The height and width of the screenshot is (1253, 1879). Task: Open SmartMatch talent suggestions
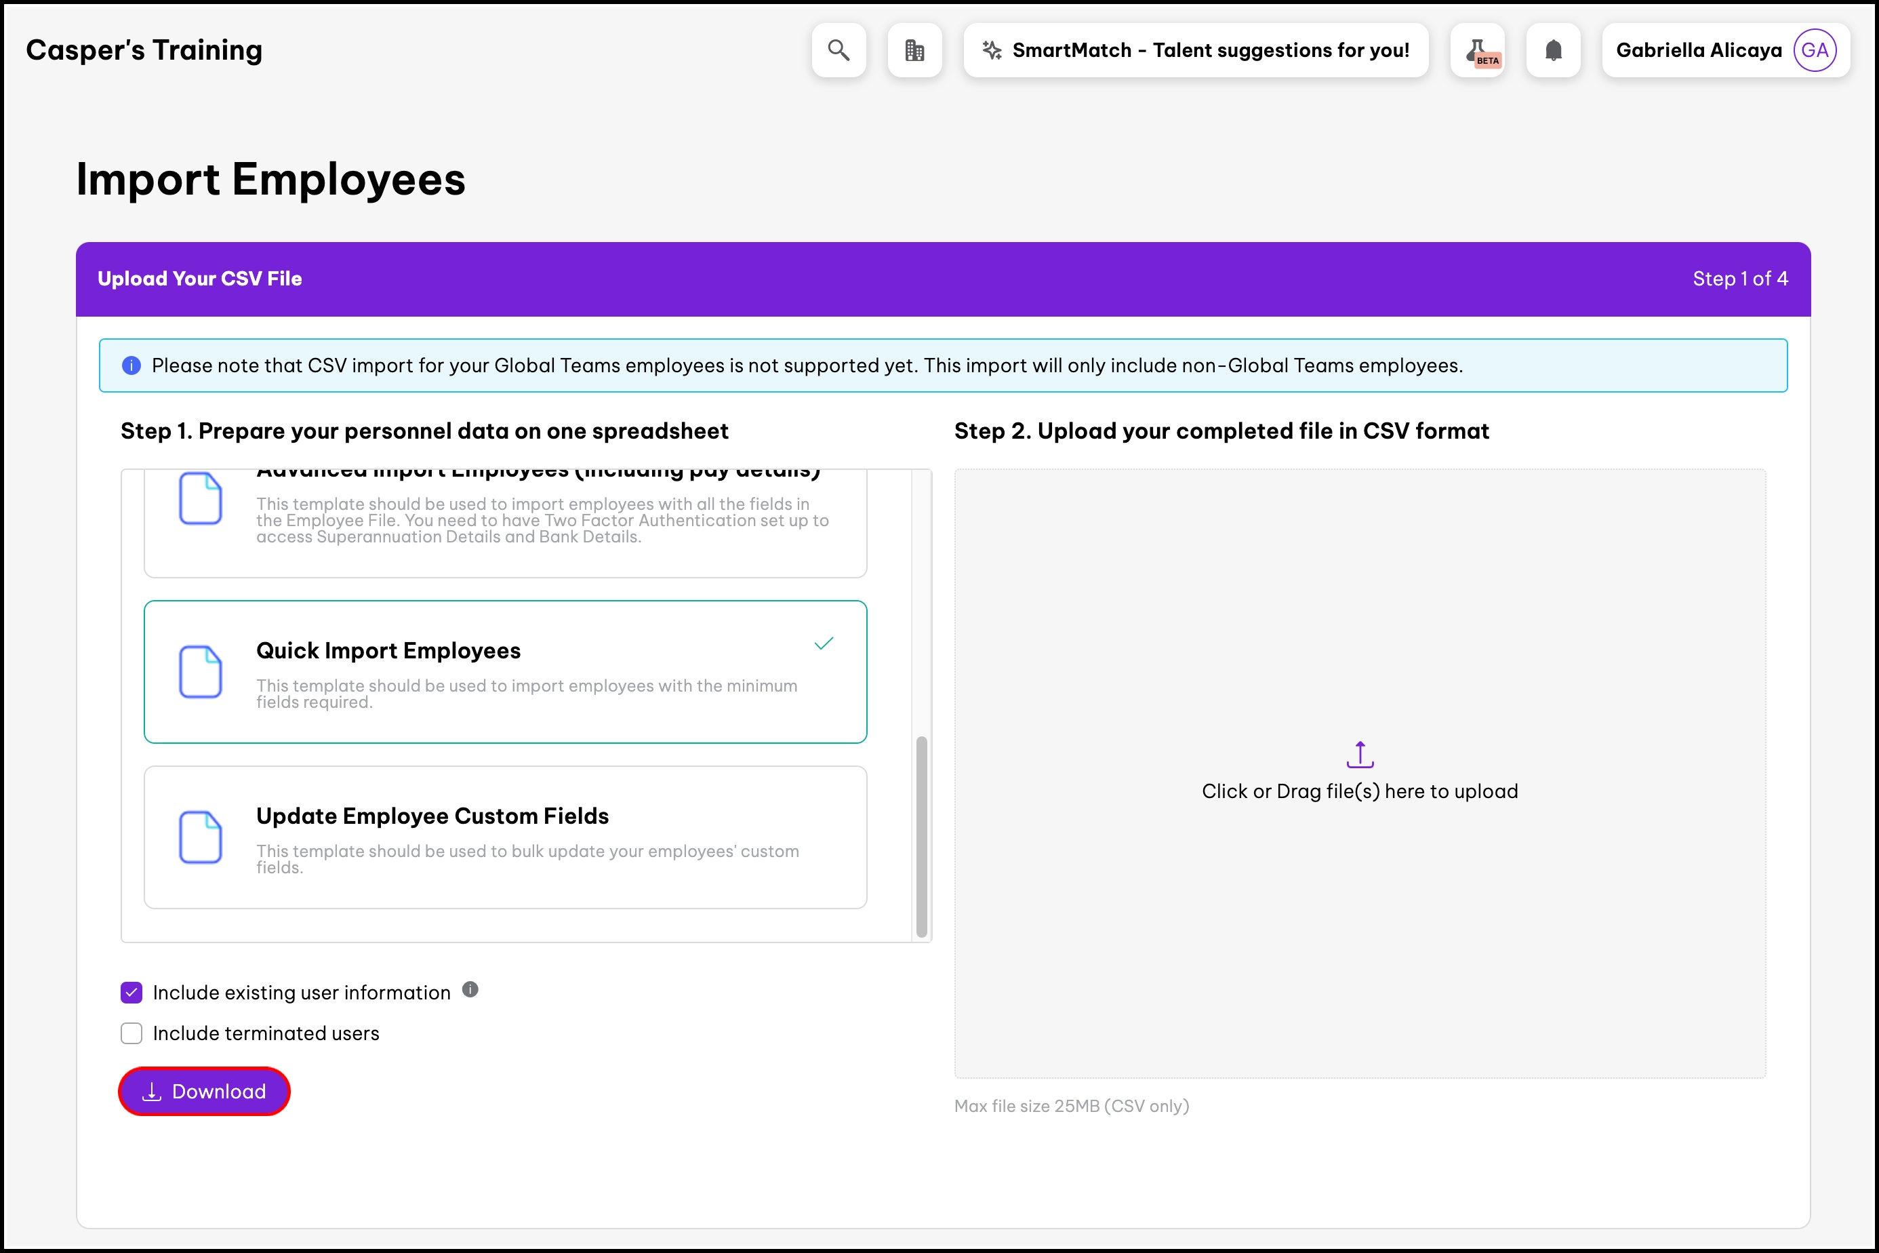tap(1195, 50)
